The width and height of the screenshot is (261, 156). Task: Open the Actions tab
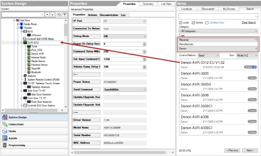click(x=92, y=15)
